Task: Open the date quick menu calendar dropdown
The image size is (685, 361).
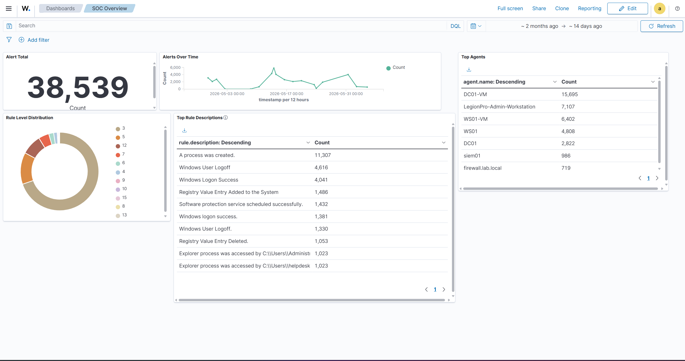Action: (x=476, y=26)
